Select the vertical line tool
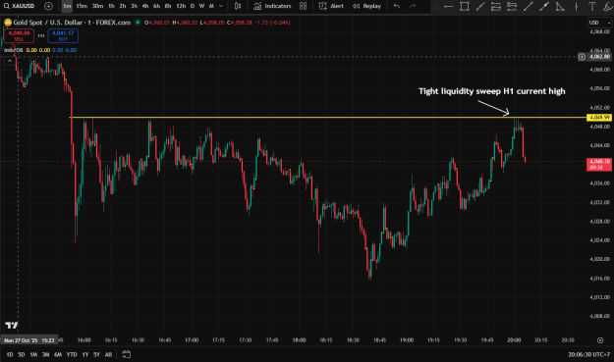Viewport: 614px width, 362px height. [x=576, y=6]
